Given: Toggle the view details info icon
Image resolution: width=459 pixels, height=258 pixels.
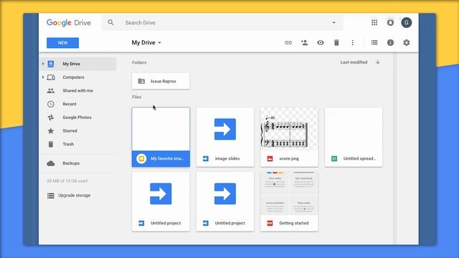Looking at the screenshot, I should point(390,43).
